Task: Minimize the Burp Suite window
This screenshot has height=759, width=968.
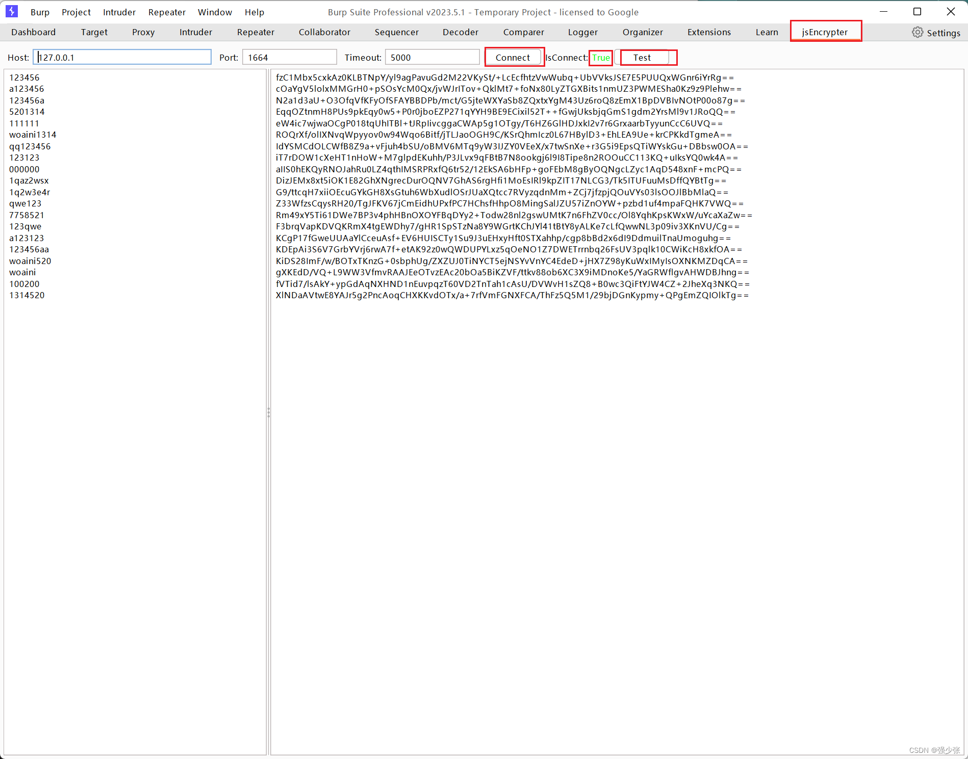Action: point(884,11)
